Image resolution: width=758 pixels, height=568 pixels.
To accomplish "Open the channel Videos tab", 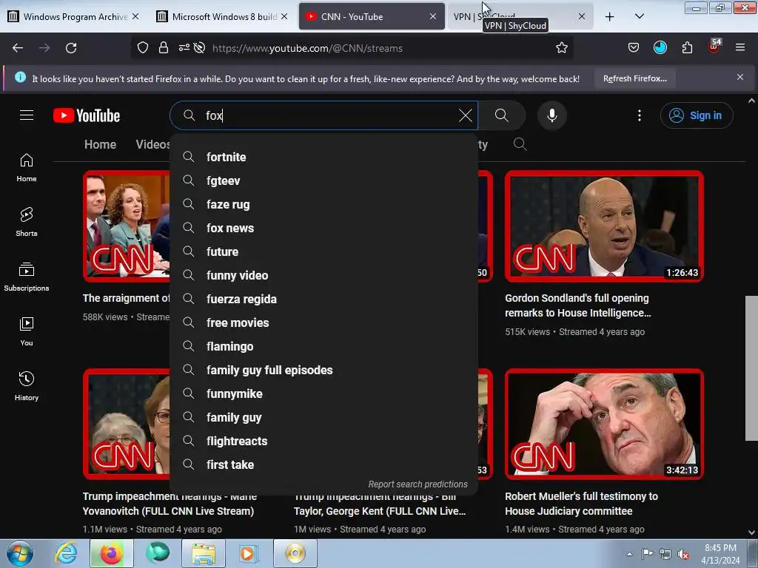I will click(x=152, y=144).
